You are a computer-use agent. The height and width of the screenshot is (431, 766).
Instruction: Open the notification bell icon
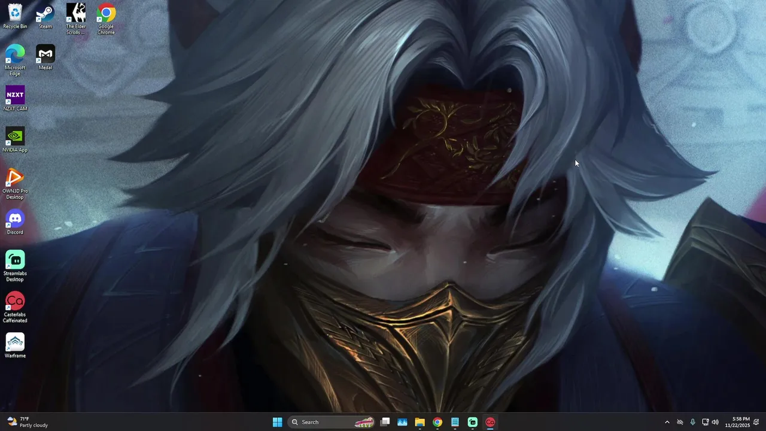tap(756, 422)
